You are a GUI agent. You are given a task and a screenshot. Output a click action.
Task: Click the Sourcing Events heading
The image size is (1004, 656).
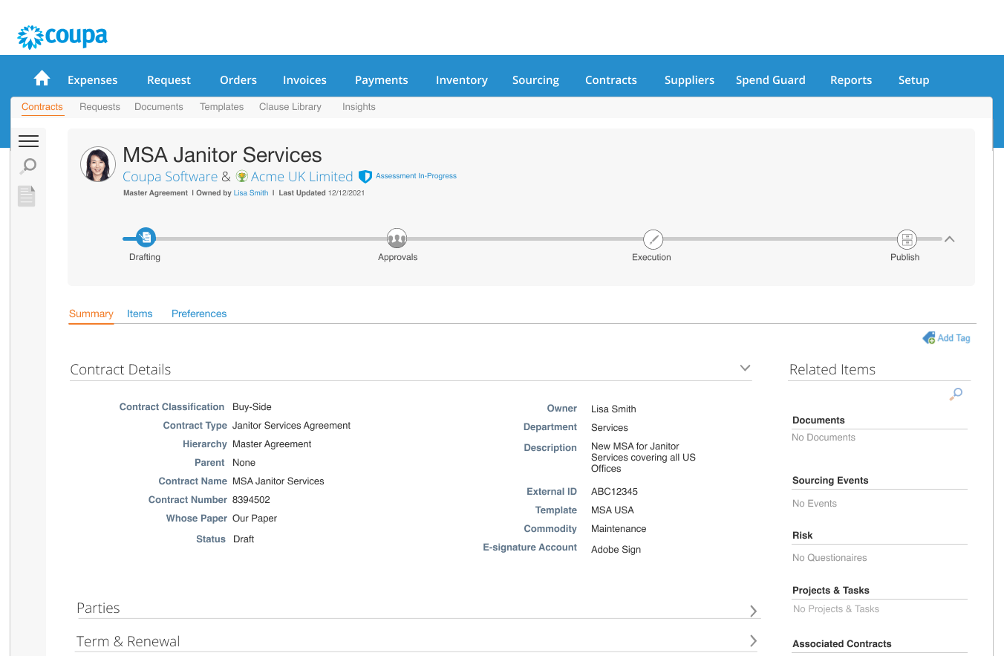[830, 481]
